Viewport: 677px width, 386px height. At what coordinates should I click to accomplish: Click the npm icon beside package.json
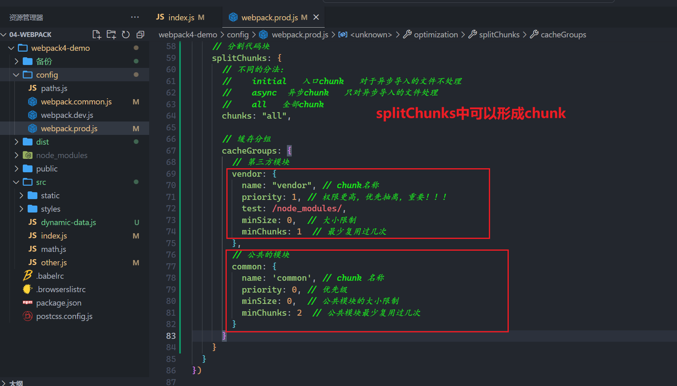[x=28, y=302]
